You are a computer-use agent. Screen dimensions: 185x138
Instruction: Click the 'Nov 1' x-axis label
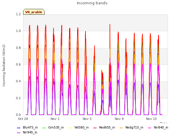pos(55,119)
